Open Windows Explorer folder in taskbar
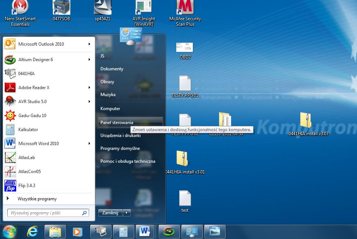Image resolution: width=357 pixels, height=239 pixels. (x=55, y=232)
